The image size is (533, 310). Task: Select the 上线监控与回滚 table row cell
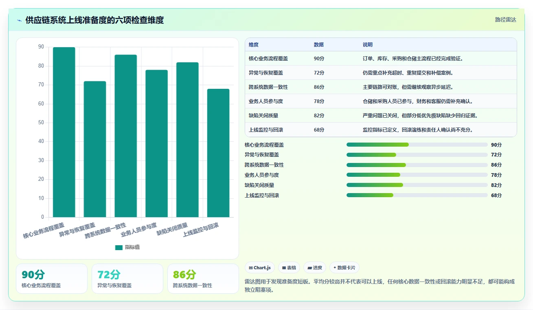[x=266, y=130]
